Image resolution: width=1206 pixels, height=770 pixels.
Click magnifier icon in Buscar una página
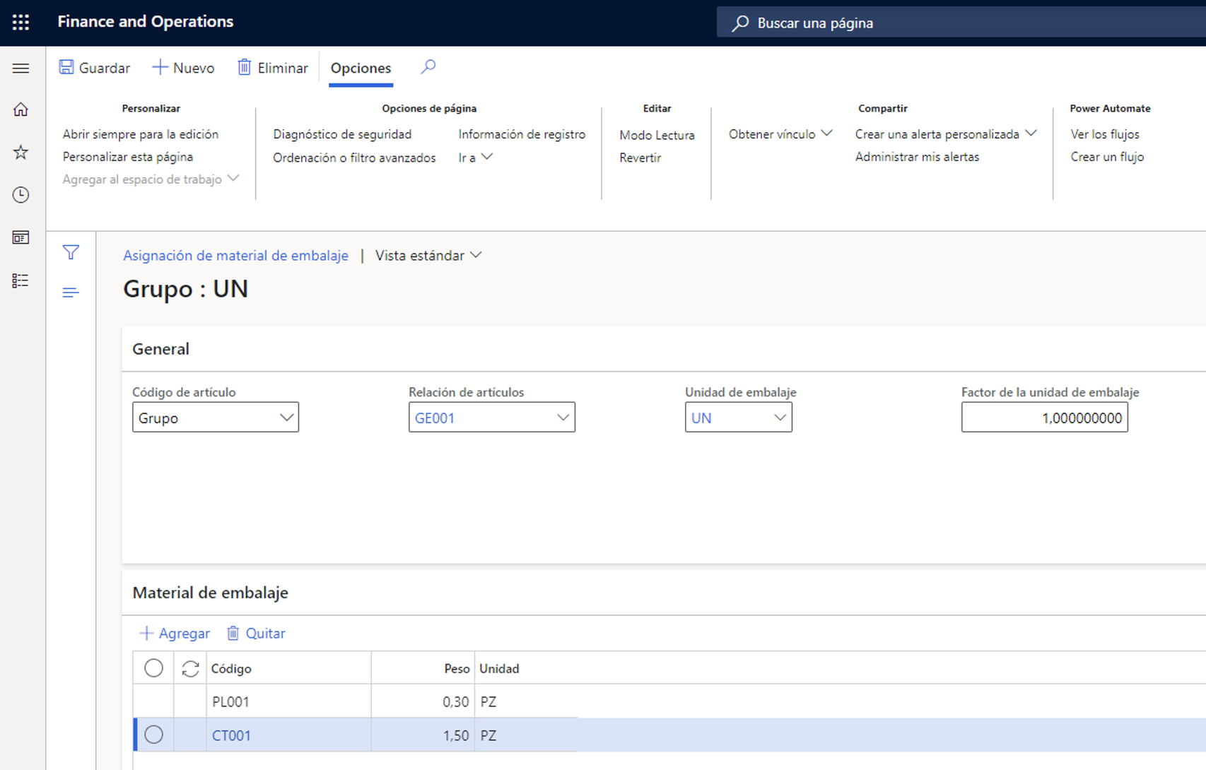(x=740, y=23)
